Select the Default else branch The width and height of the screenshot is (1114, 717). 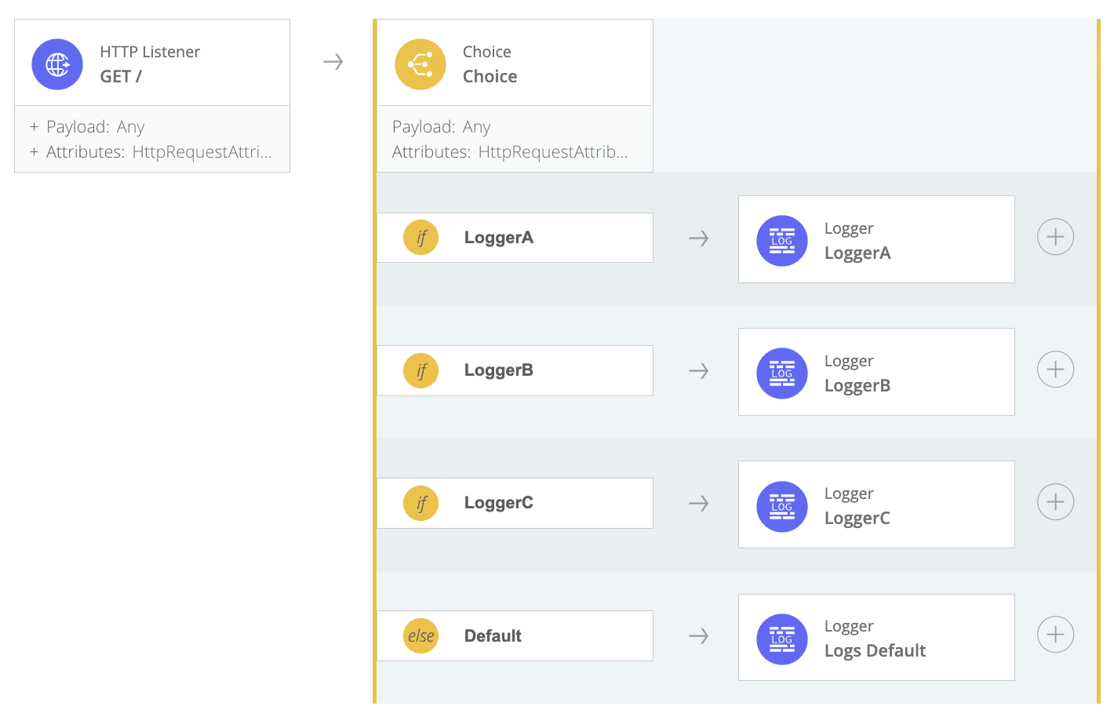[515, 636]
